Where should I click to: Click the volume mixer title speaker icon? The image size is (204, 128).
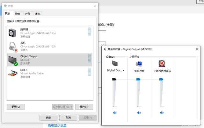pos(105,49)
